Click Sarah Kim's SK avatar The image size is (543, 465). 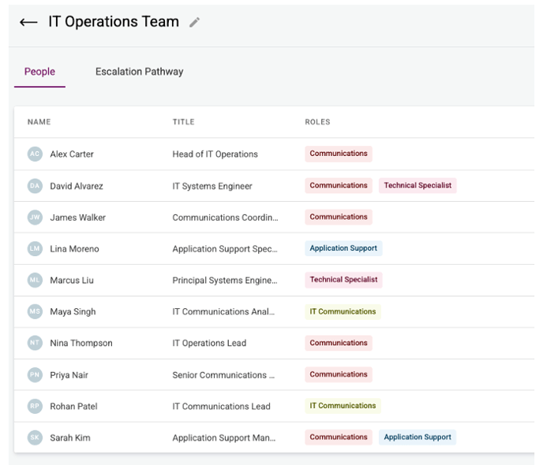[35, 437]
